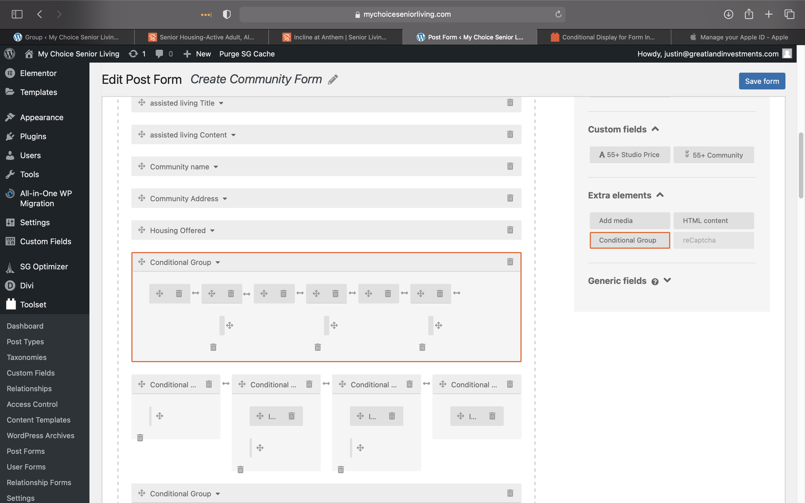Expand the assisted living Title field options
Image resolution: width=805 pixels, height=503 pixels.
pos(221,103)
